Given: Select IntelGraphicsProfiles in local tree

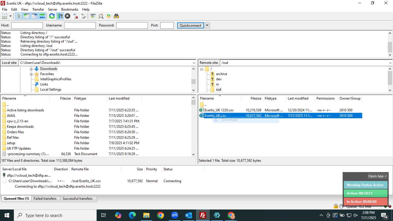Looking at the screenshot, I should 56,79.
